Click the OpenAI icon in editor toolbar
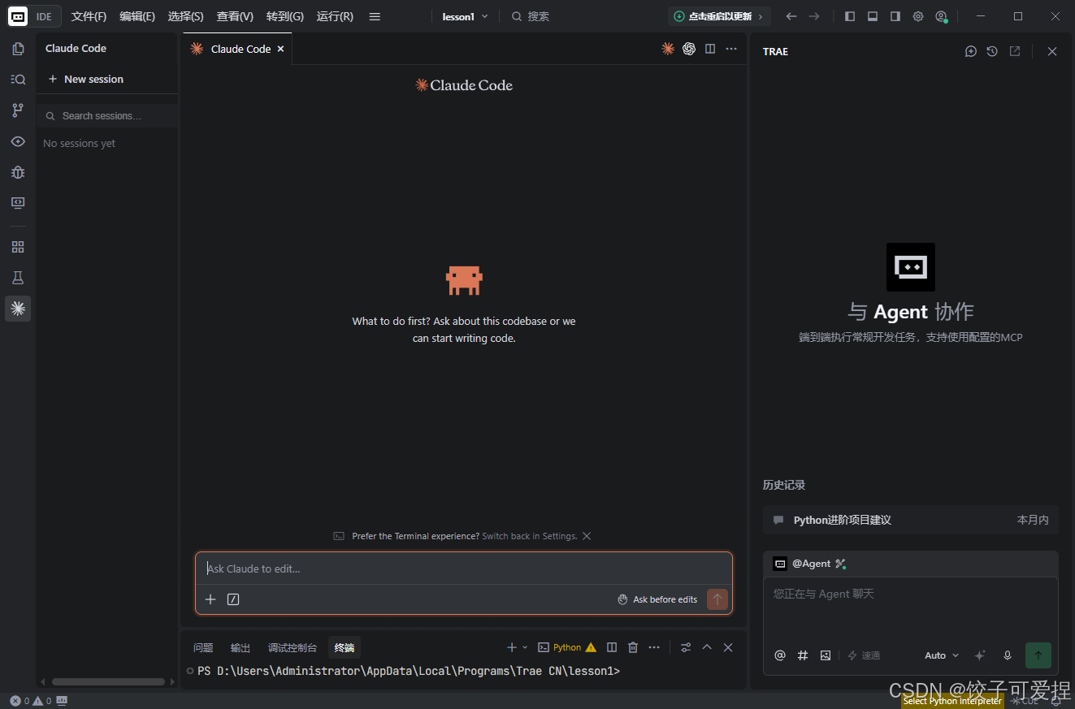The image size is (1075, 709). 689,49
